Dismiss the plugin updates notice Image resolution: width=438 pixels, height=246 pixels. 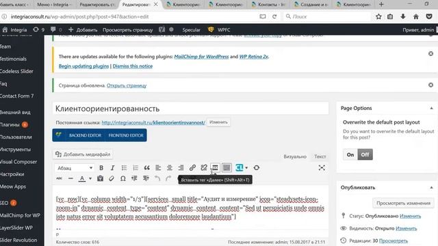pos(430,53)
